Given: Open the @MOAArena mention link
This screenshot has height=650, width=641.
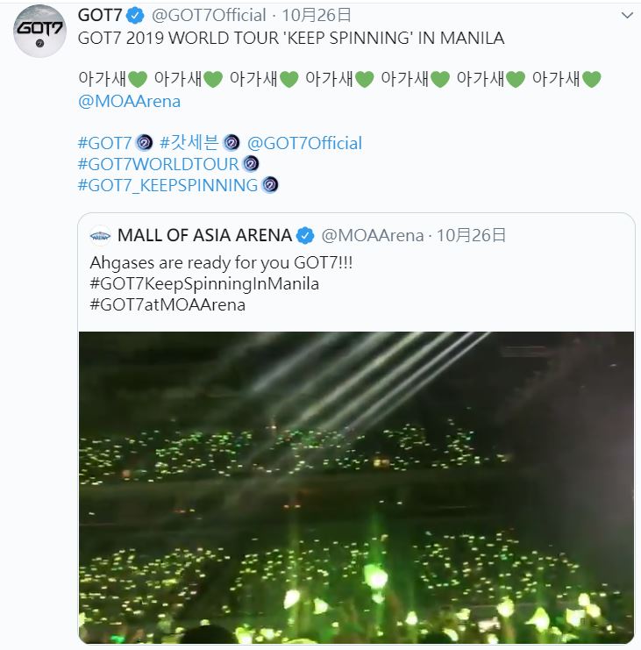Looking at the screenshot, I should pos(129,101).
